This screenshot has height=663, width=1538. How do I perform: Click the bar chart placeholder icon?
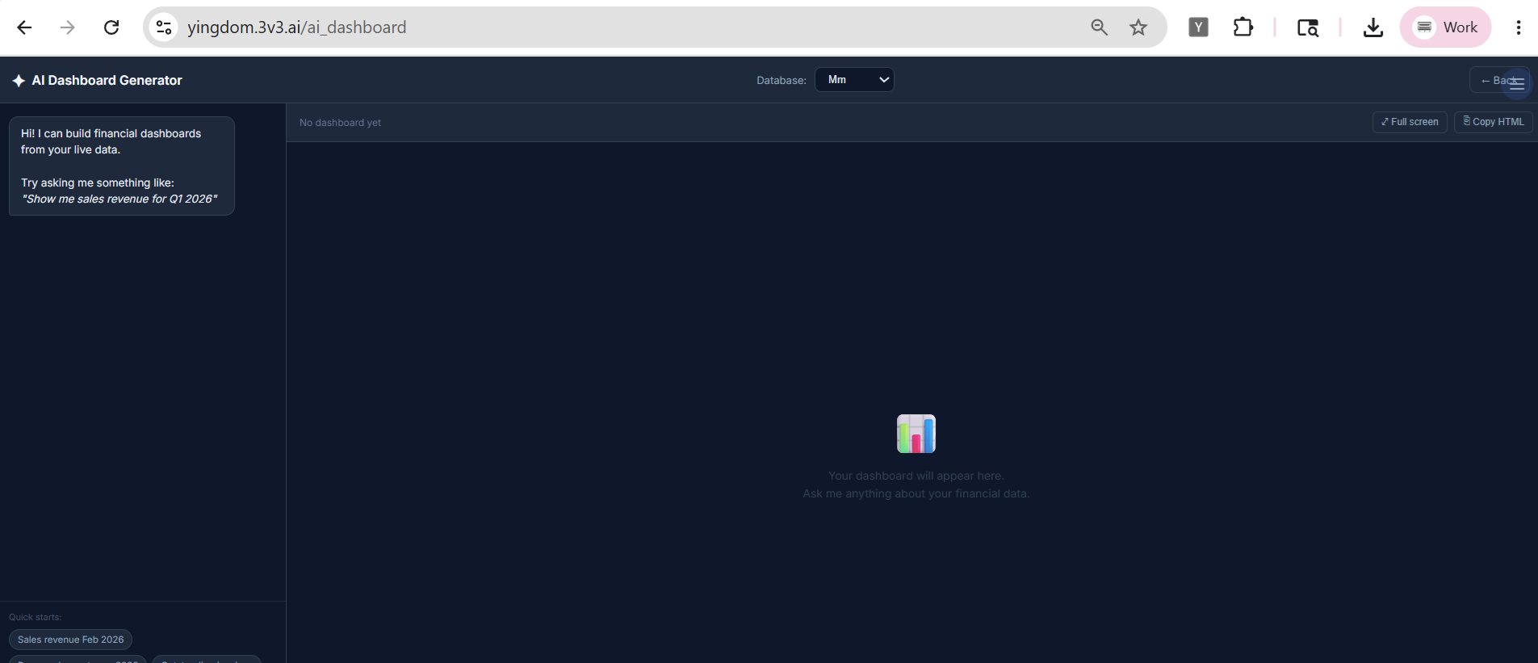click(x=916, y=434)
